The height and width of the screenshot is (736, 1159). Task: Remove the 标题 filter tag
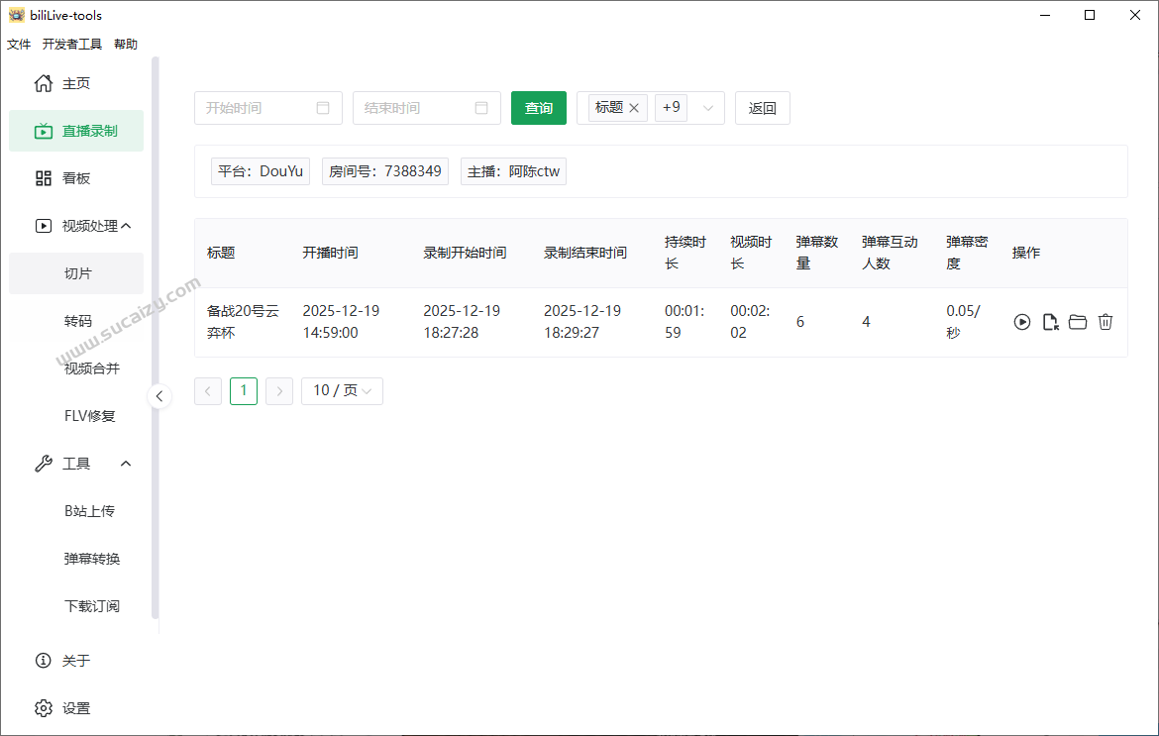click(633, 107)
